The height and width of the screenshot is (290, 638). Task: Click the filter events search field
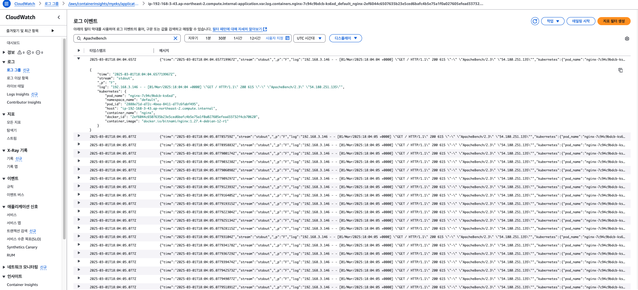127,38
